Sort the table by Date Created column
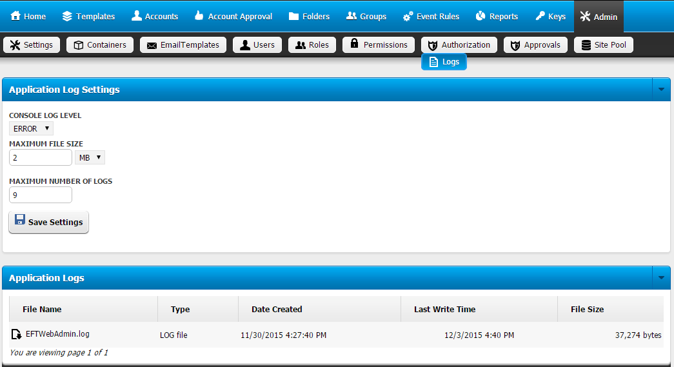Viewport: 674px width, 367px height. point(277,310)
